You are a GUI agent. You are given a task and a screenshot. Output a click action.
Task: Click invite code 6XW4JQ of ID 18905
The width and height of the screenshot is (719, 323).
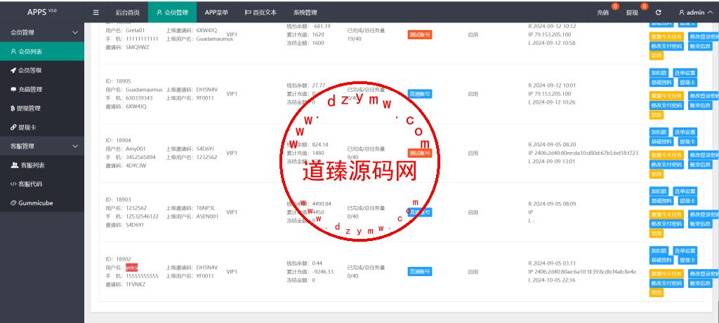click(x=136, y=106)
